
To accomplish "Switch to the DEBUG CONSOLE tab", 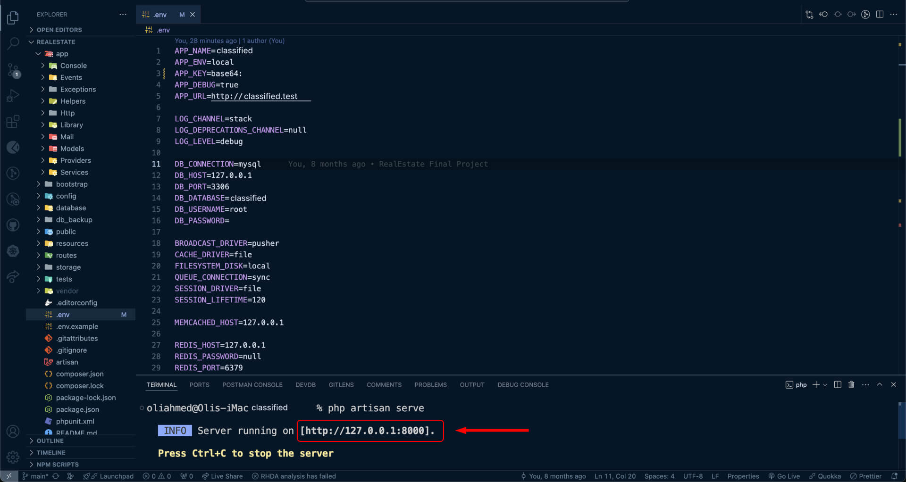I will click(x=523, y=385).
